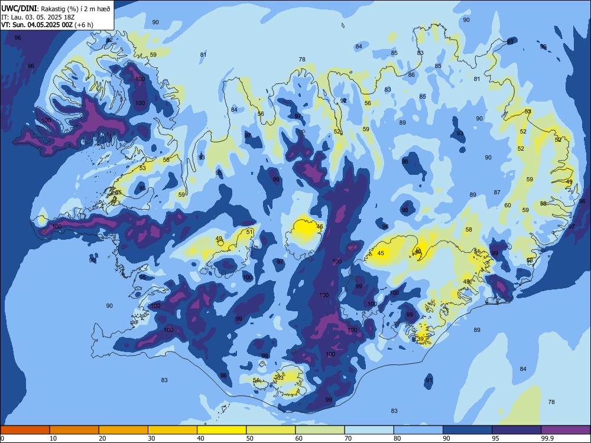
Task: Choose the 80–90 medium blue legend swatch
Action: point(418,430)
